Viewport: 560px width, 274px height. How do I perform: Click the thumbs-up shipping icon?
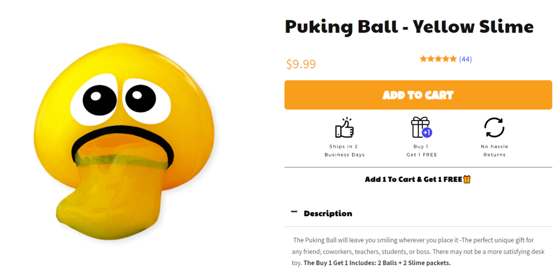click(344, 127)
